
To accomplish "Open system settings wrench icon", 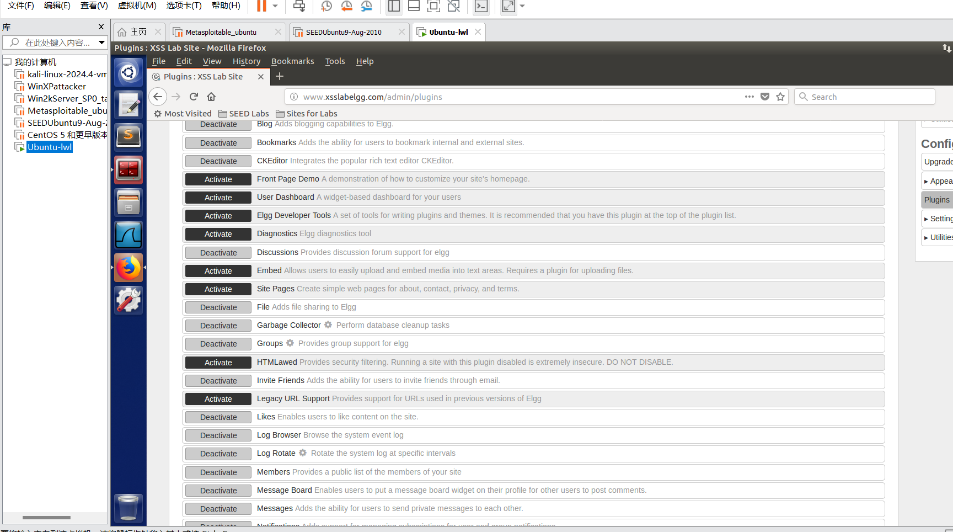I will click(x=129, y=300).
